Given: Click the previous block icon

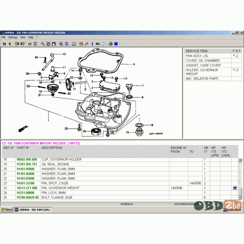Looking at the screenshot, I should 17,44.
